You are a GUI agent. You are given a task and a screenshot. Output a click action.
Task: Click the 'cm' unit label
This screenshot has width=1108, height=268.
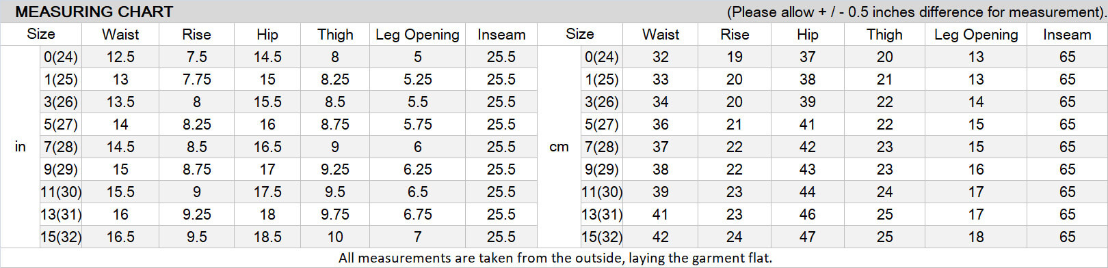pyautogui.click(x=559, y=147)
